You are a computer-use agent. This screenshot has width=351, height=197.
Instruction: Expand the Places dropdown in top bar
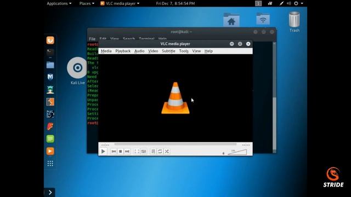(87, 3)
